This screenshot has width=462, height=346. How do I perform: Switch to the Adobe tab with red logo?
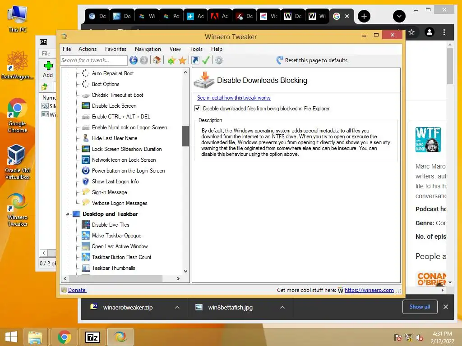click(220, 16)
